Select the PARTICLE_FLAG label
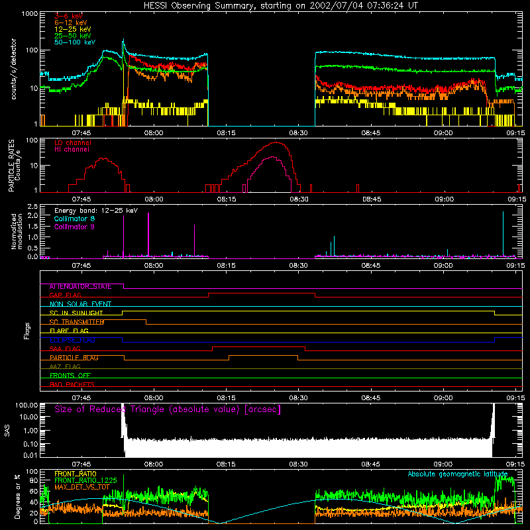530x530 pixels. click(74, 358)
